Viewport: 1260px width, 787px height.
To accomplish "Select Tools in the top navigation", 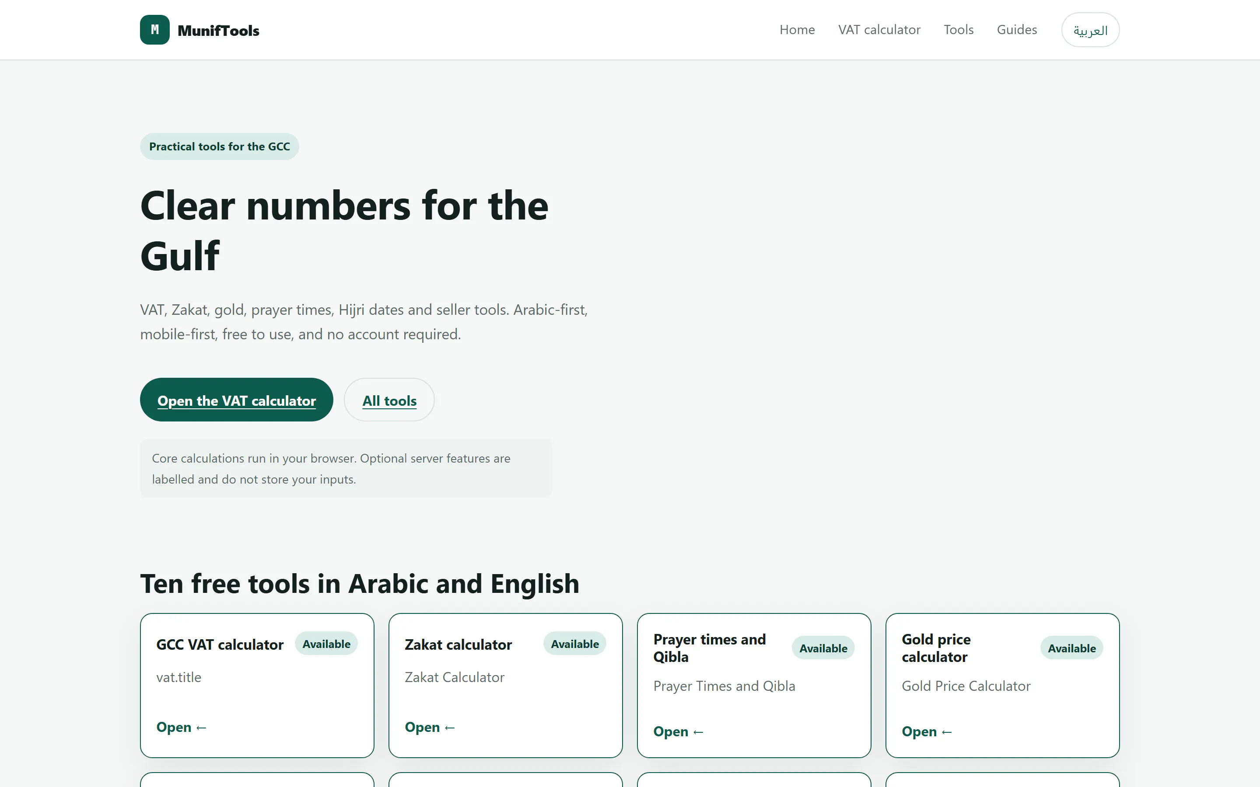I will click(x=959, y=30).
